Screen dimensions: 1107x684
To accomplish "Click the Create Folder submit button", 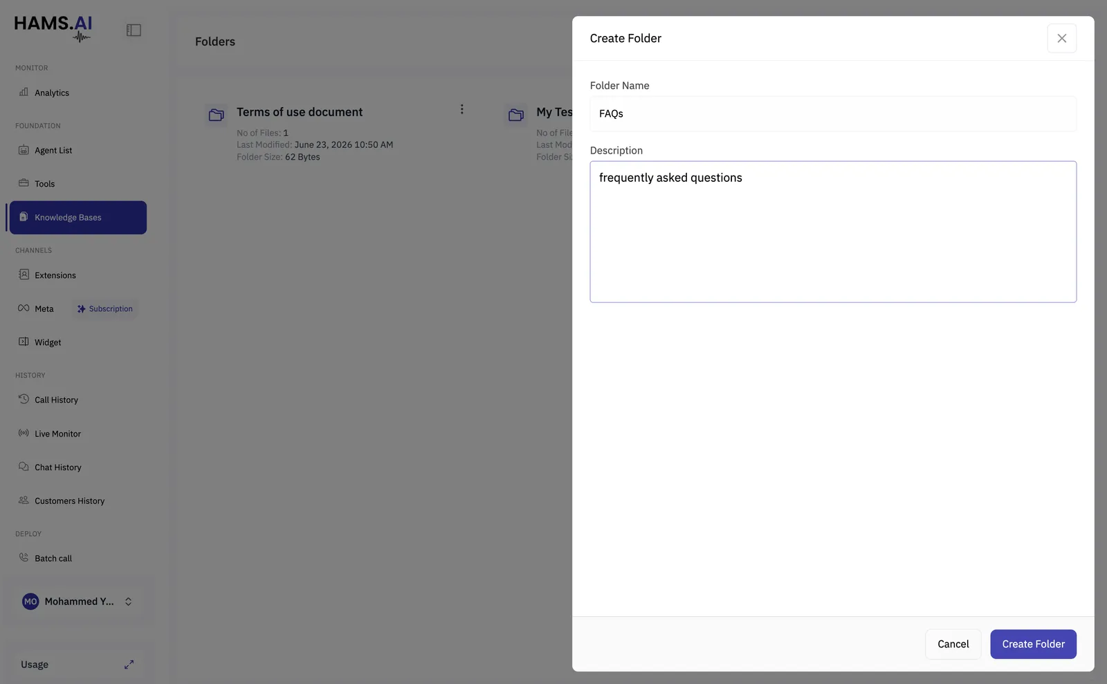I will click(1033, 644).
